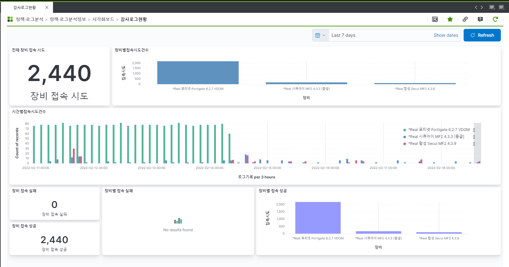509x267 pixels.
Task: Click the 2022-02-14 00:00 axis label
Action: (210, 168)
